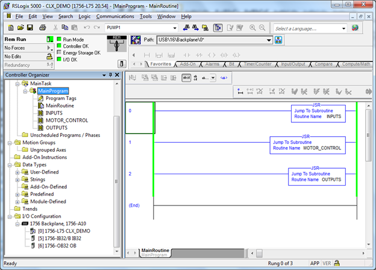Open RSWho network browse icon

click(278, 40)
